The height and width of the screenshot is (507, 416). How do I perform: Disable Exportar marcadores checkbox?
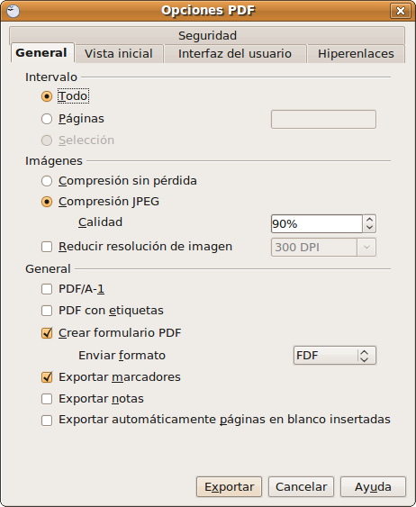click(47, 377)
